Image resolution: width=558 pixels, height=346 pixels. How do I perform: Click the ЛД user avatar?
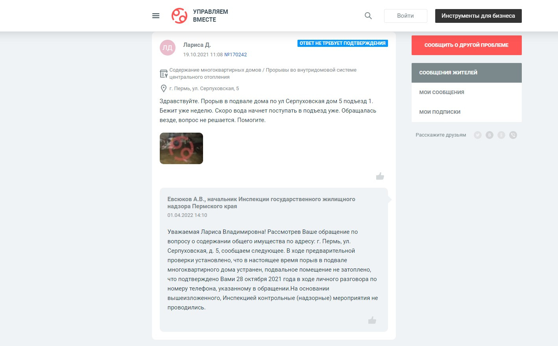[168, 48]
